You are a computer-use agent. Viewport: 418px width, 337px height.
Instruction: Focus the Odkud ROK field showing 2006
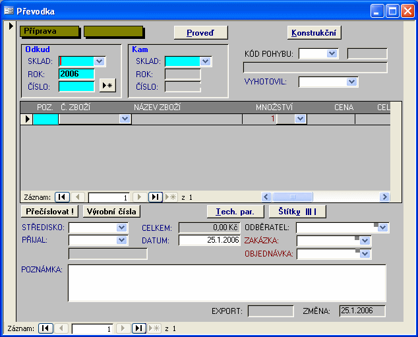76,74
